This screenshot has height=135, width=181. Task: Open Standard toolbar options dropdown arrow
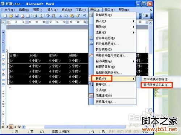tap(140, 16)
